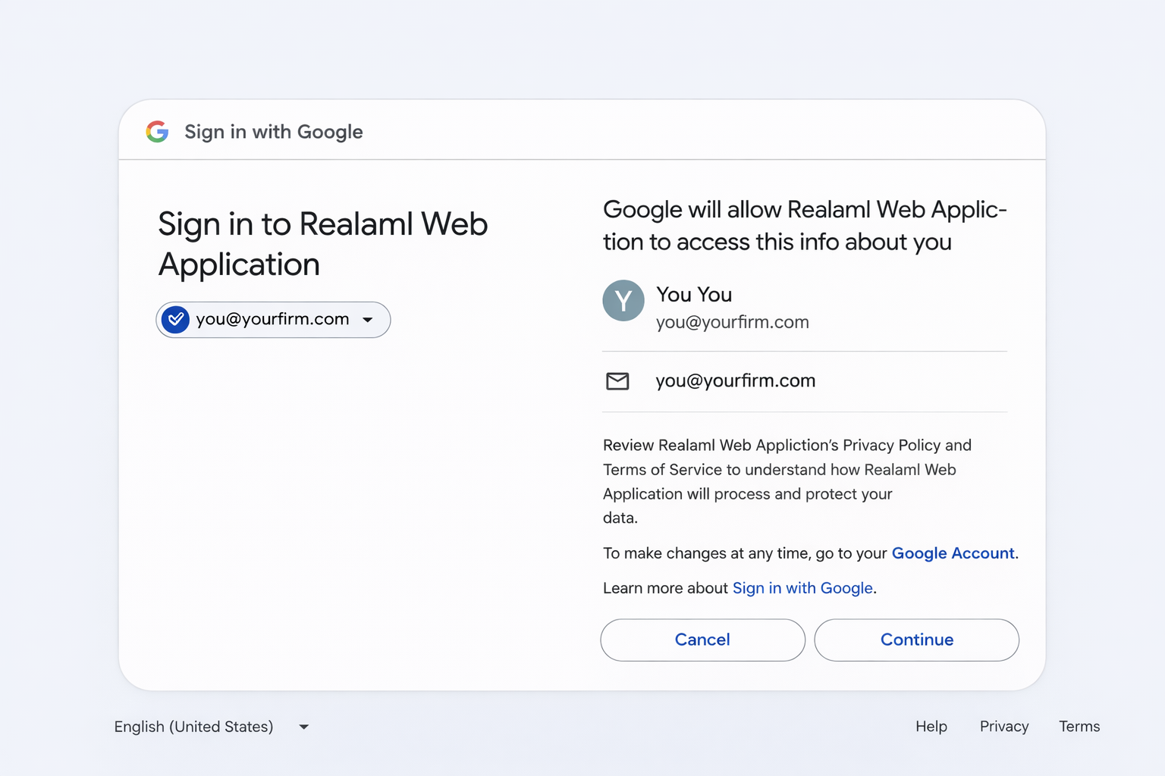Open the Privacy footer link
This screenshot has height=776, width=1165.
(1003, 727)
